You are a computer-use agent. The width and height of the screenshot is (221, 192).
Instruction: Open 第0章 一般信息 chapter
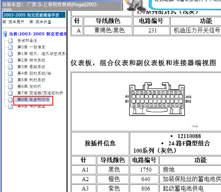(x=31, y=47)
